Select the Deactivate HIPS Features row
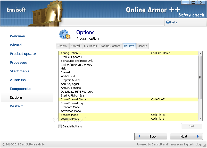 128,92
